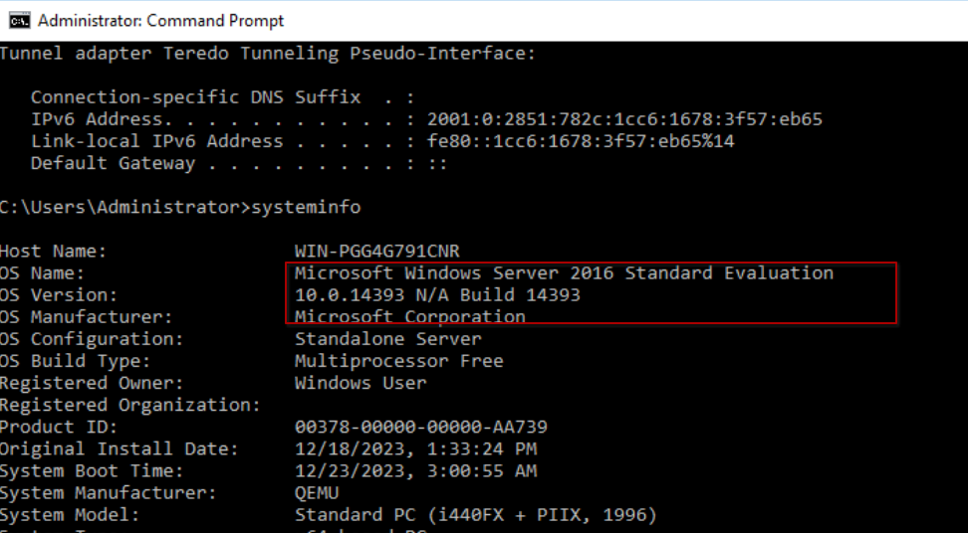
Task: Click the Command Prompt title bar icon
Action: click(x=19, y=20)
